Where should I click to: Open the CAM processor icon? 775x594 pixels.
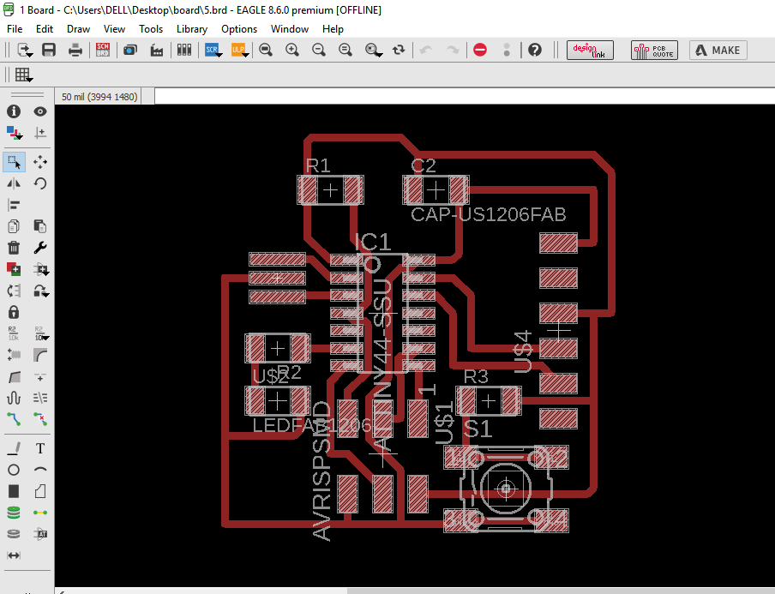pos(130,50)
